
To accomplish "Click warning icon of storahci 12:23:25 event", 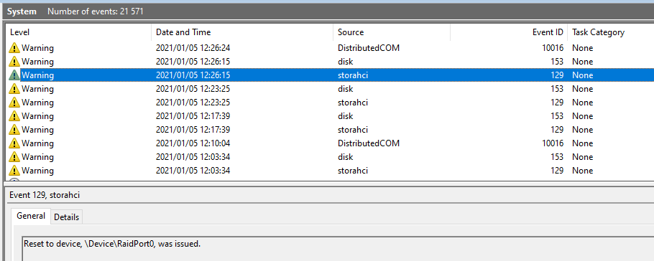I will coord(14,103).
